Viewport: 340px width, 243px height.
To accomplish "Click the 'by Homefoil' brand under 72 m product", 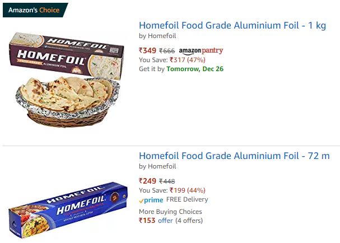I will [157, 166].
